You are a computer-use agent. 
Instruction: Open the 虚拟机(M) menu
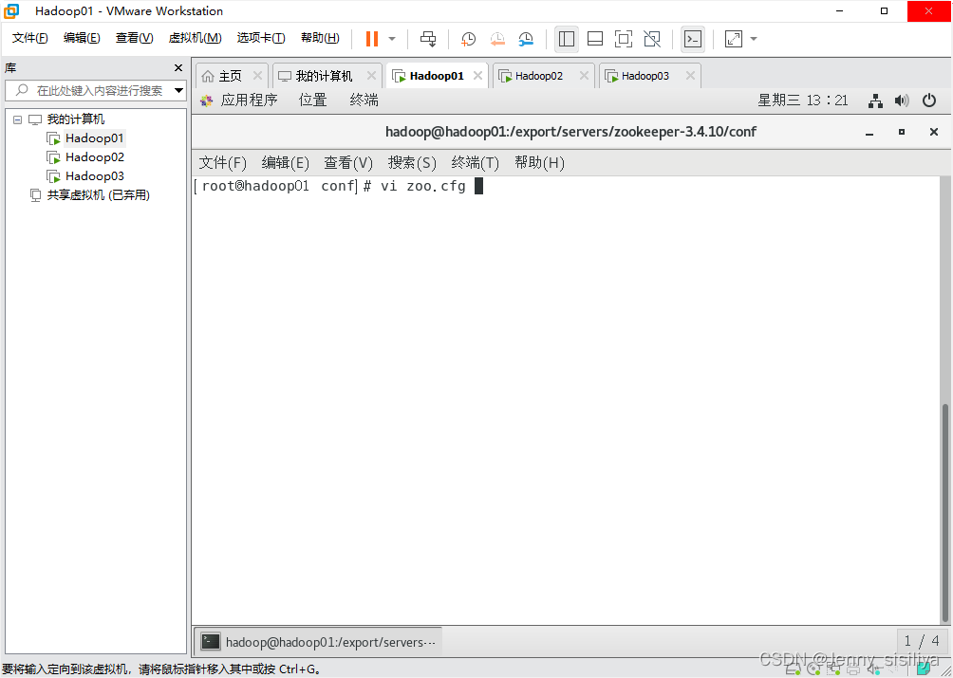(195, 38)
